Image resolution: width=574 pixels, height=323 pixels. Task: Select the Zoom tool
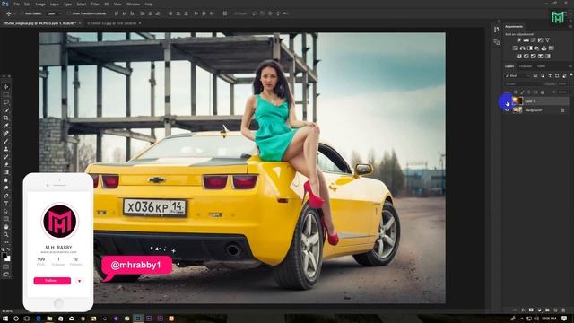pyautogui.click(x=6, y=234)
